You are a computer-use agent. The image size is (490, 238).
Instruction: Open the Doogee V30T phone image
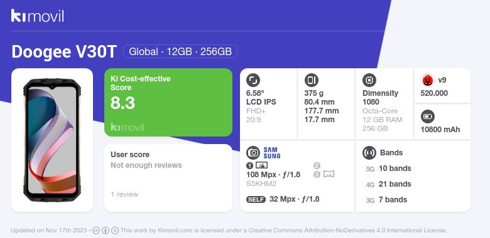52,140
